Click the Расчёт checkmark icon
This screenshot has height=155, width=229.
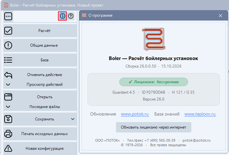pyautogui.click(x=8, y=31)
